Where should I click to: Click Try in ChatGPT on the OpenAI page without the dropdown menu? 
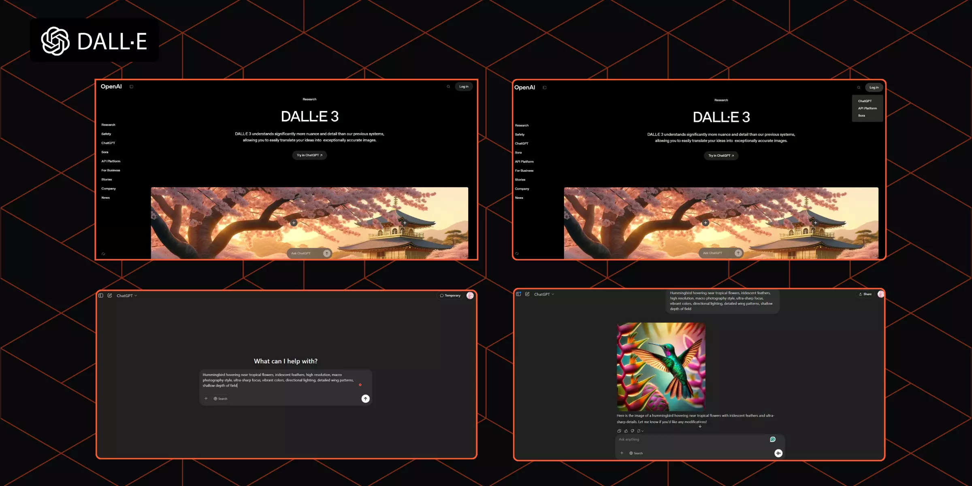tap(309, 156)
